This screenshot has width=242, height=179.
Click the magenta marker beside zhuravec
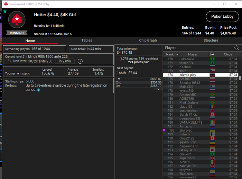(164, 130)
